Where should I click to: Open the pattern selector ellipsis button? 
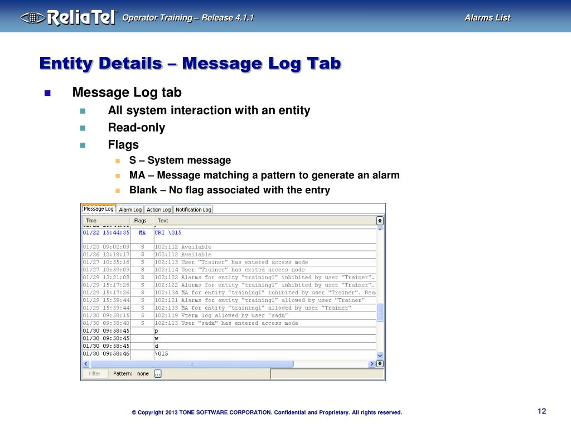point(158,374)
